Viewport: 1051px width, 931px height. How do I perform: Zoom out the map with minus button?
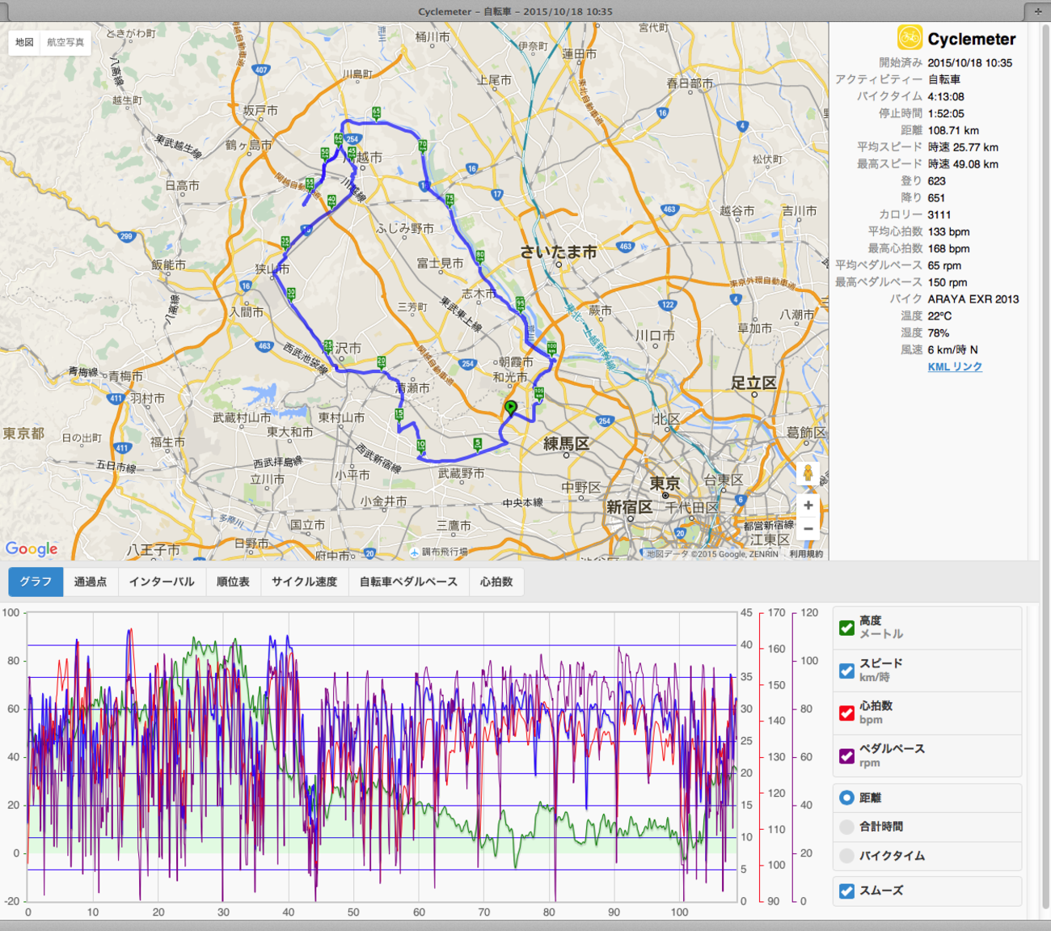[808, 528]
